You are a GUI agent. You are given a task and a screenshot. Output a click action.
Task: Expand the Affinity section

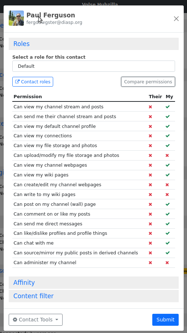(24, 283)
